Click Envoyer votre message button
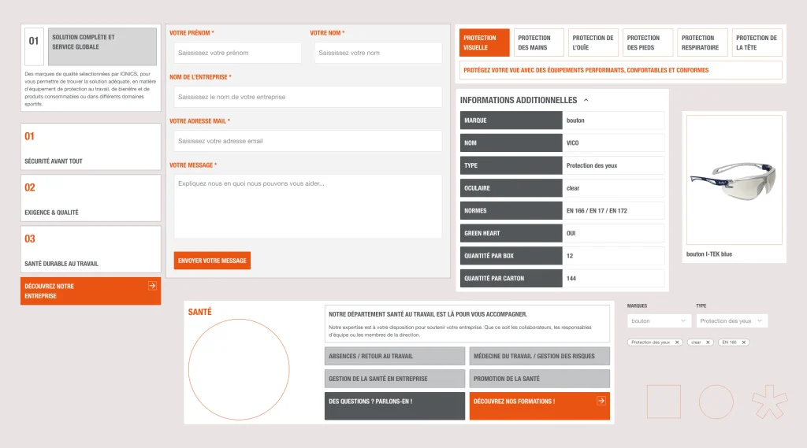 tap(212, 261)
